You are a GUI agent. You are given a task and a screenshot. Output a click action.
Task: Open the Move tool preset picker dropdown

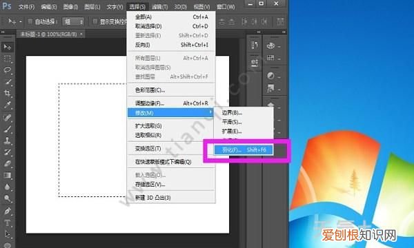point(20,21)
